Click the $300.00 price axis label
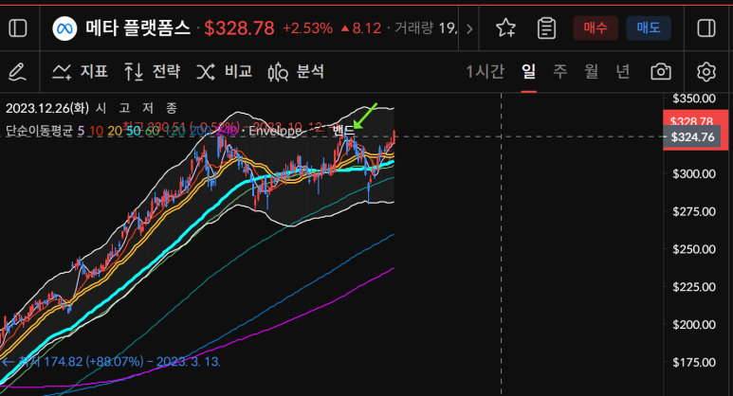The width and height of the screenshot is (733, 396). tap(694, 173)
